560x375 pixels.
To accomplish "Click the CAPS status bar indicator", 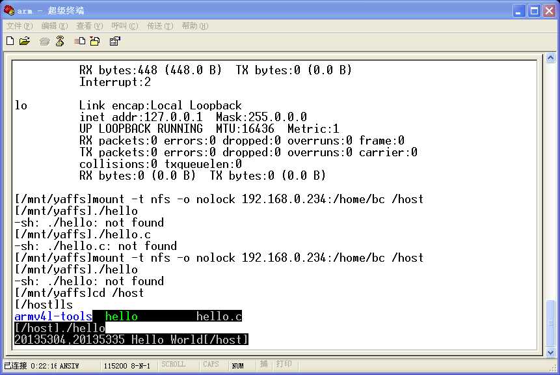I will point(211,365).
